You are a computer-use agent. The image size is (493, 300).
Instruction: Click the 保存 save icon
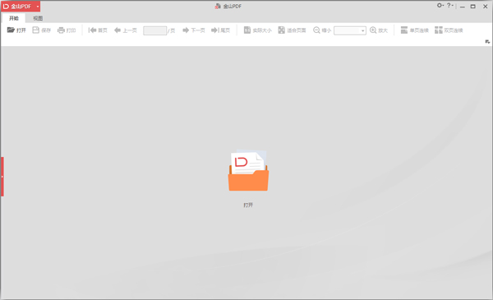coord(36,30)
